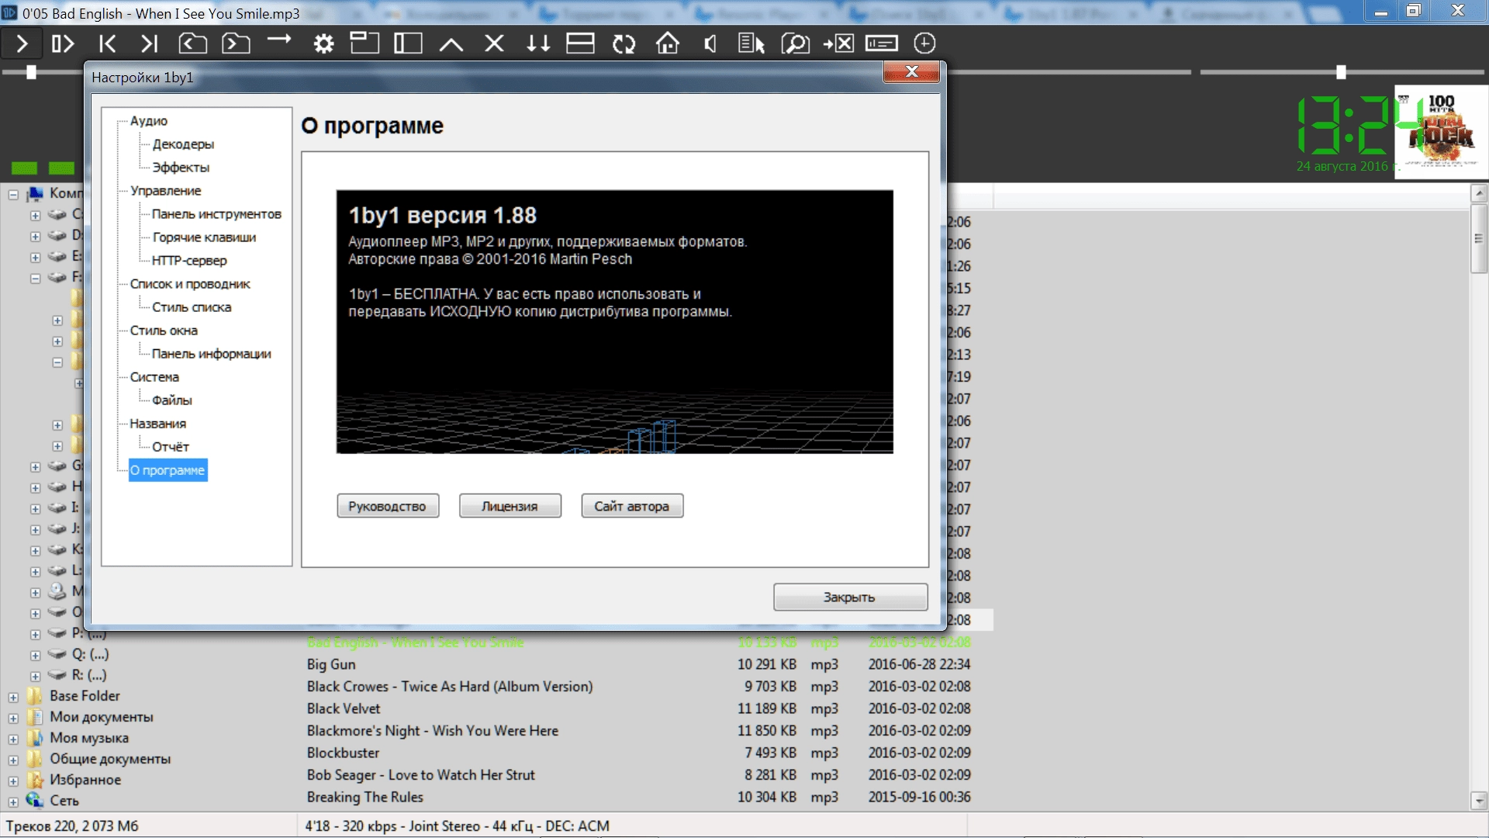Screen dimensions: 1489x838
Task: Open settings via the gear icon
Action: [x=323, y=43]
